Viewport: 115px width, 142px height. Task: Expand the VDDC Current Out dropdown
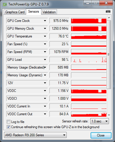(x=45, y=114)
